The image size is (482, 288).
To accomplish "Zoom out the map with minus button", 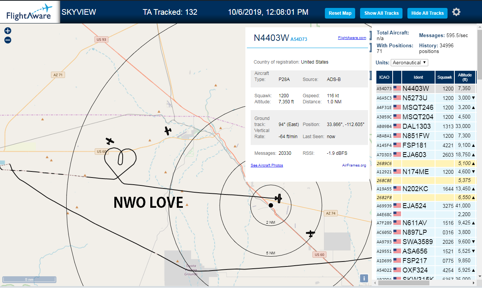I will tap(8, 40).
